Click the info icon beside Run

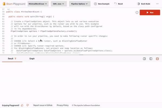(137, 13)
